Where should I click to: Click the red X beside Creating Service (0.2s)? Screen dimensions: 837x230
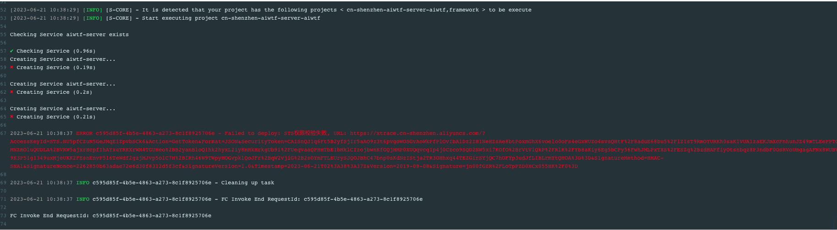pyautogui.click(x=12, y=92)
